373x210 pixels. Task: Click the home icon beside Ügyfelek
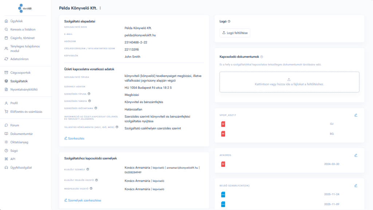tap(6, 21)
